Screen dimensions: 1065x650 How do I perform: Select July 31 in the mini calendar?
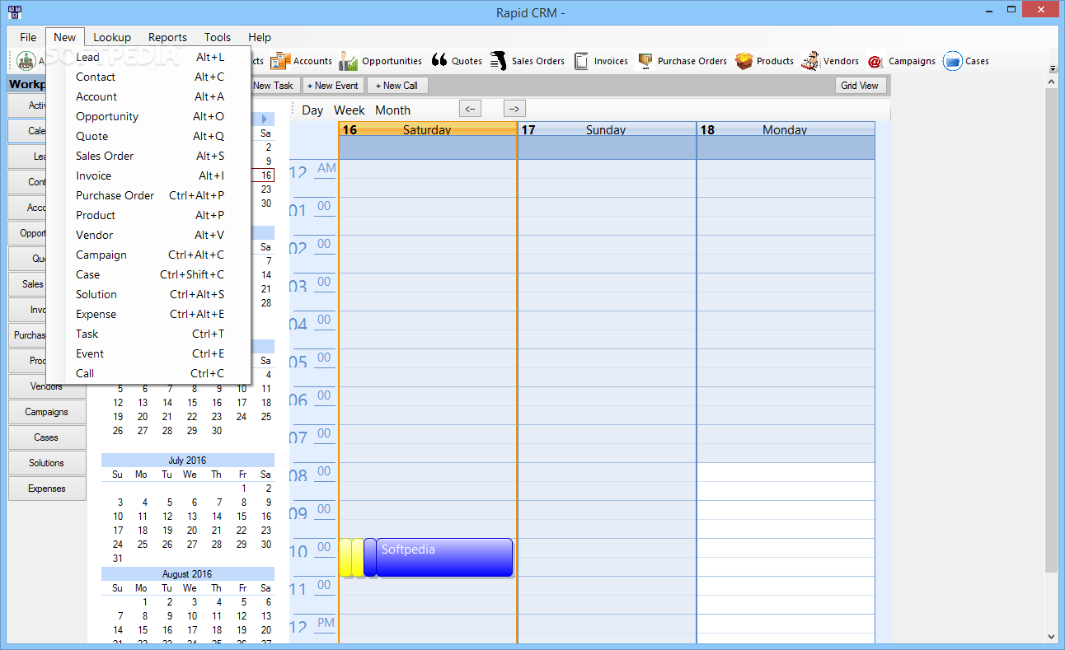coord(118,559)
